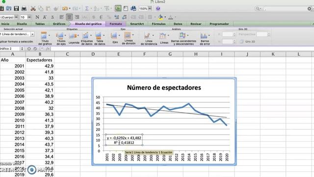The height and width of the screenshot is (177, 314).
Task: Click the chart title Número de espectadores
Action: pos(164,88)
